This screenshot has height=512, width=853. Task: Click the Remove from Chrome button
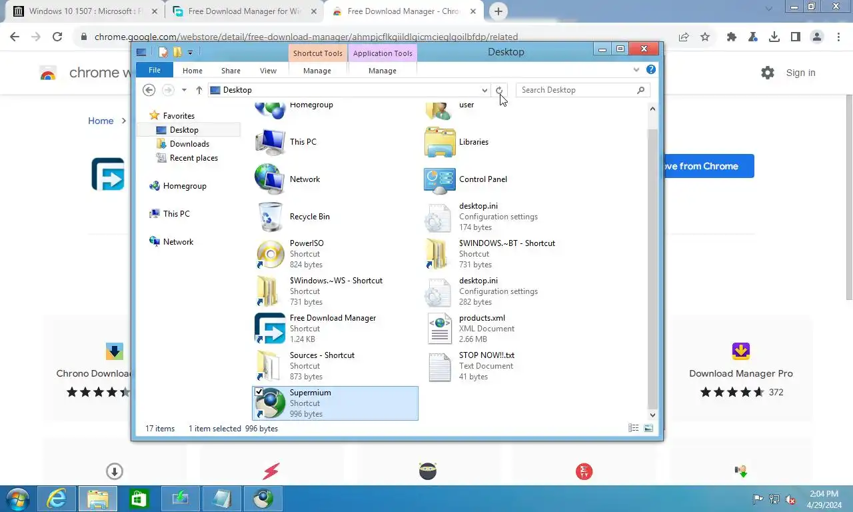pyautogui.click(x=709, y=166)
